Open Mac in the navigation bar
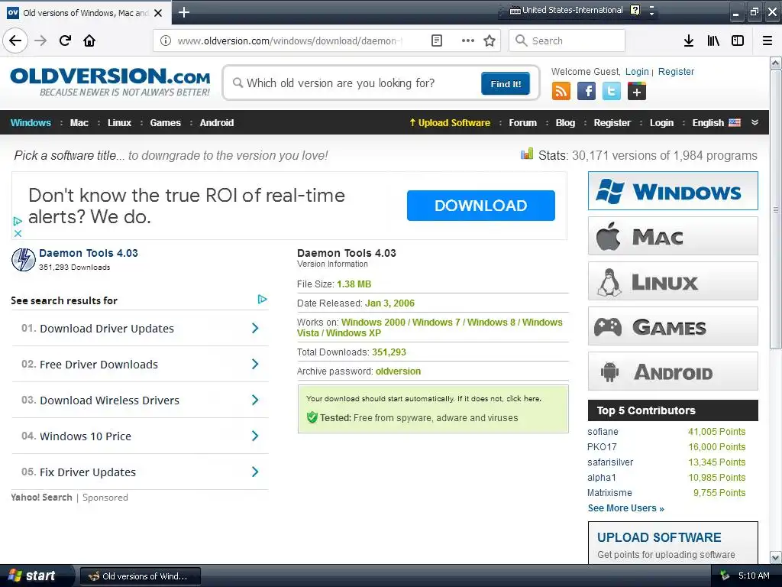This screenshot has height=587, width=782. click(x=79, y=123)
